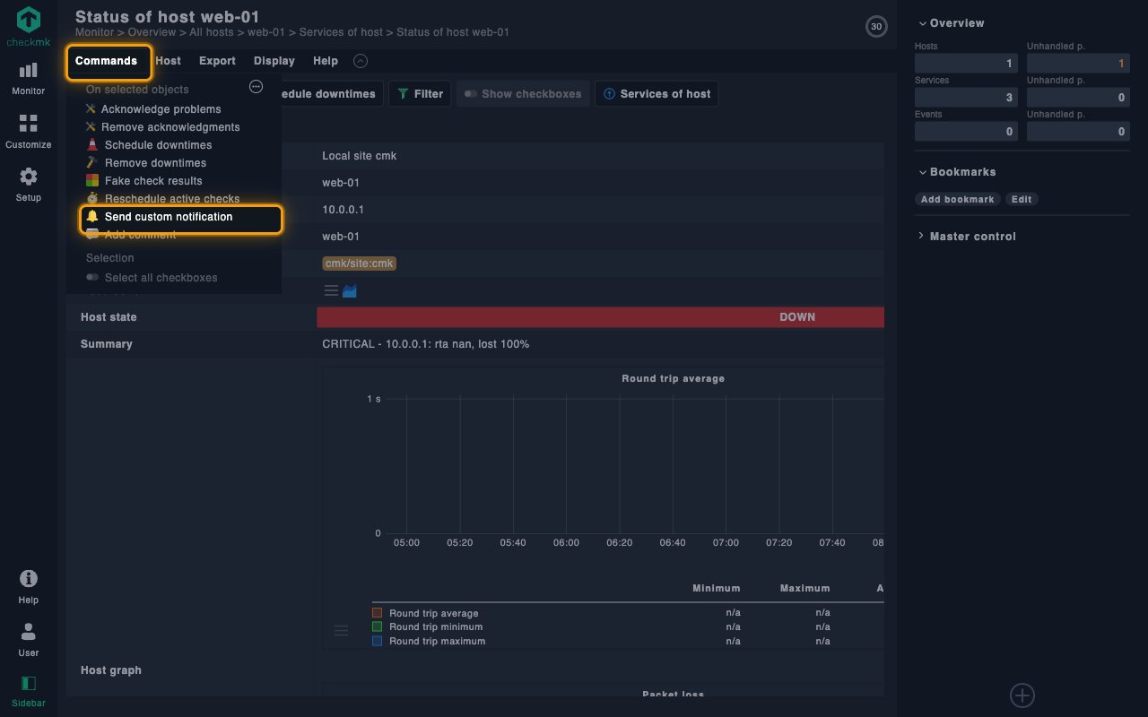Click the Round trip minimum color swatch
Screen dimensions: 1148x717
[378, 627]
